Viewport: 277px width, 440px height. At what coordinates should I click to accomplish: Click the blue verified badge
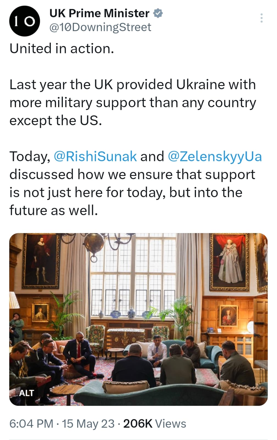(x=158, y=13)
